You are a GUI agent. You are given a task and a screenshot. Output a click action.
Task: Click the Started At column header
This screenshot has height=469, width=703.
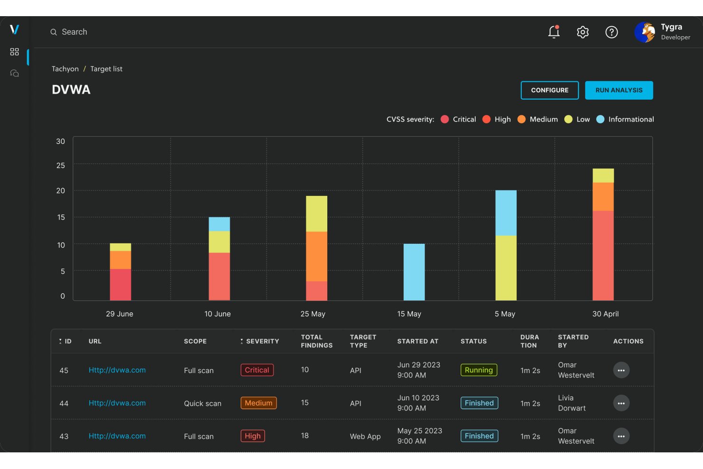[418, 341]
